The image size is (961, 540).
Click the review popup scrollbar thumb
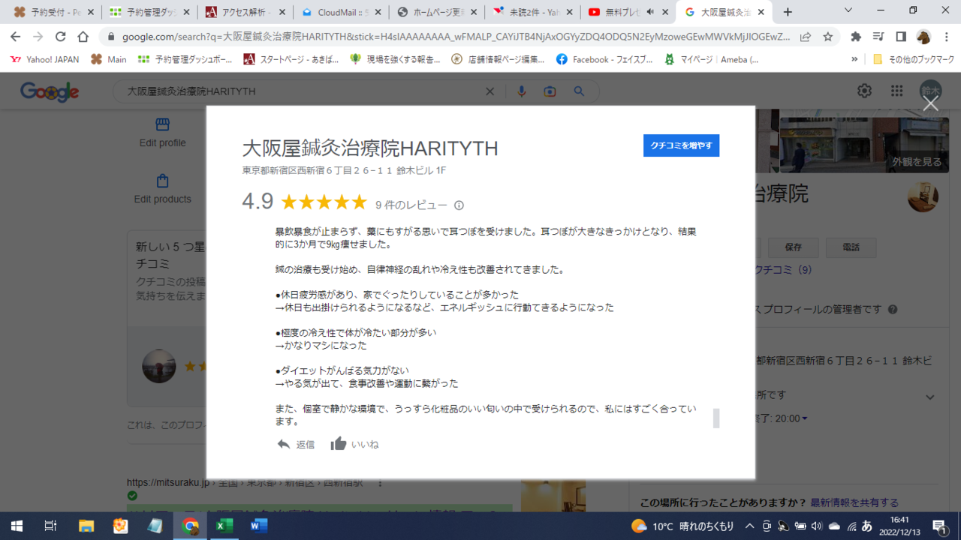[x=716, y=418]
